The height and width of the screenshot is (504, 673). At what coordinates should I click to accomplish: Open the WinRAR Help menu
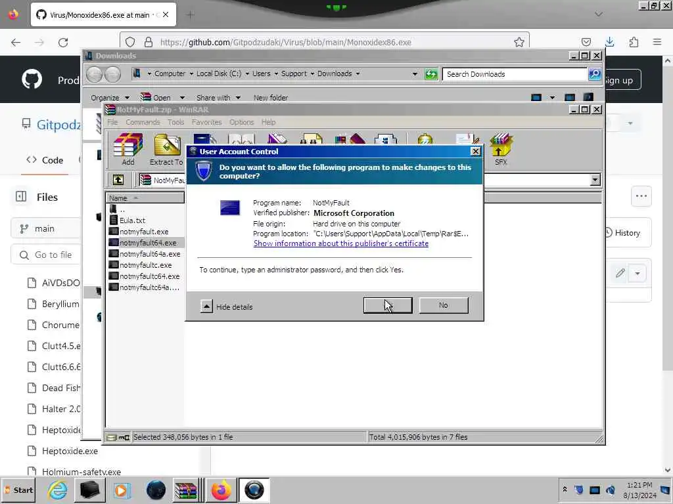pos(269,122)
